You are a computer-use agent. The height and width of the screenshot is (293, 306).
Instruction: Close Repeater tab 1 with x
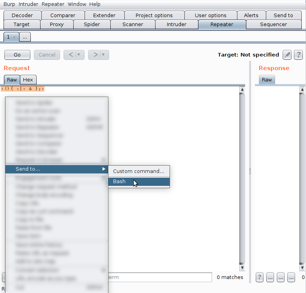click(x=14, y=37)
